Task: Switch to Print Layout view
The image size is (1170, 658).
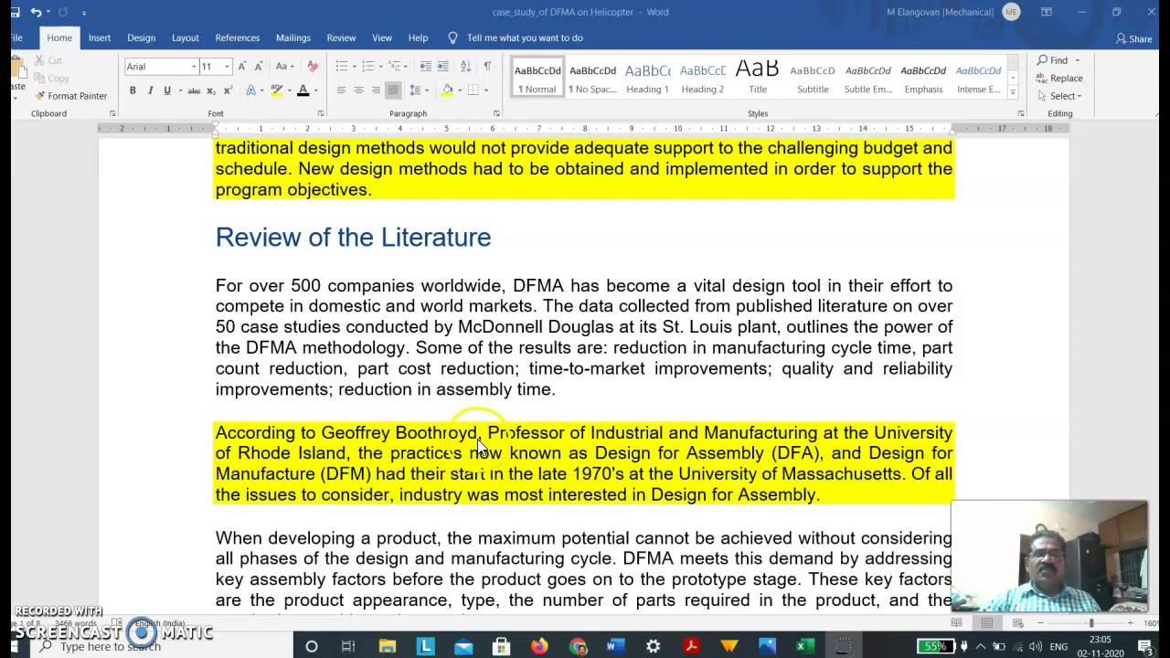Action: [987, 623]
